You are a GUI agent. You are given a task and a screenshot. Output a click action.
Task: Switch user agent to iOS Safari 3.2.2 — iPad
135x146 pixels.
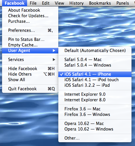[95, 85]
